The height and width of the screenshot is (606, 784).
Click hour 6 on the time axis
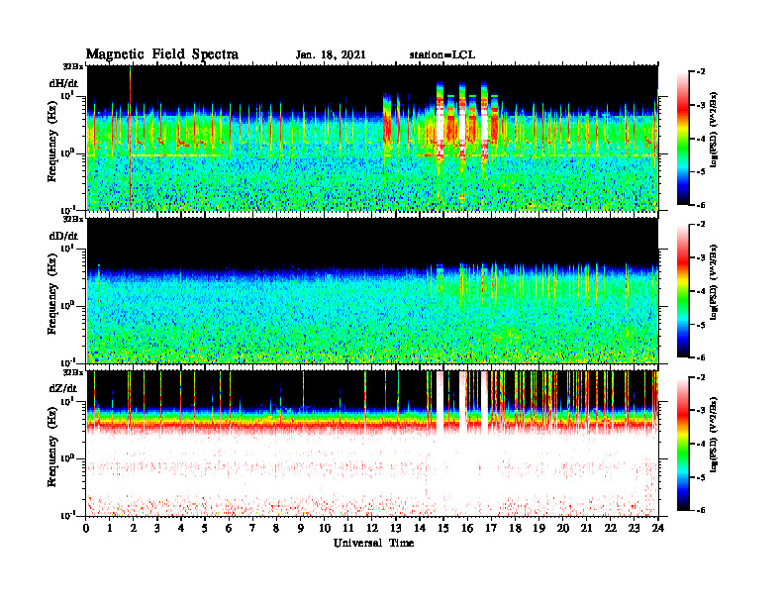[229, 528]
